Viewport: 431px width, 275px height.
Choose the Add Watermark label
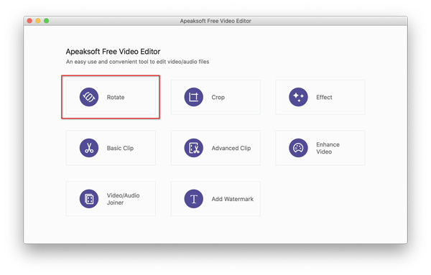232,199
